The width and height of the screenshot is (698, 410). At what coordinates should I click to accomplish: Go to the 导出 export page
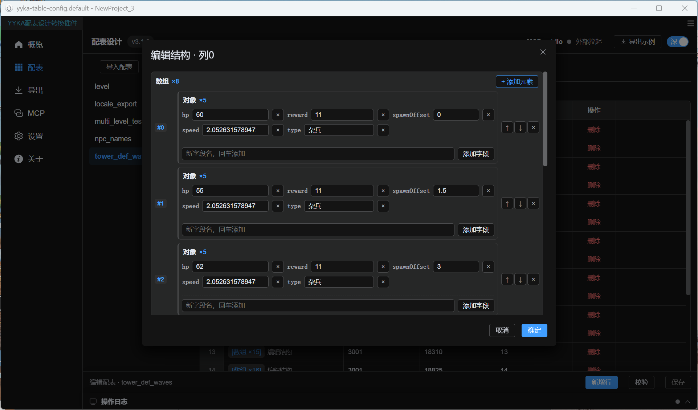[29, 90]
